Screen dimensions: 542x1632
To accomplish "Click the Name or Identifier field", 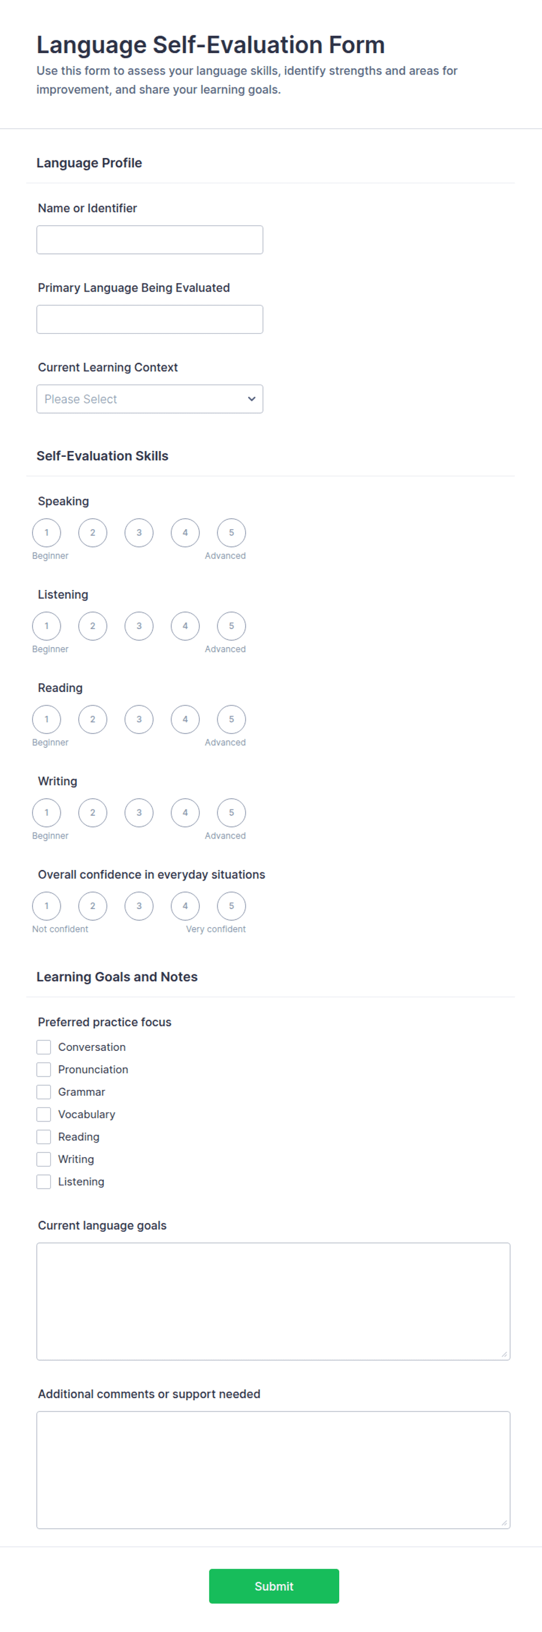I will coord(150,240).
